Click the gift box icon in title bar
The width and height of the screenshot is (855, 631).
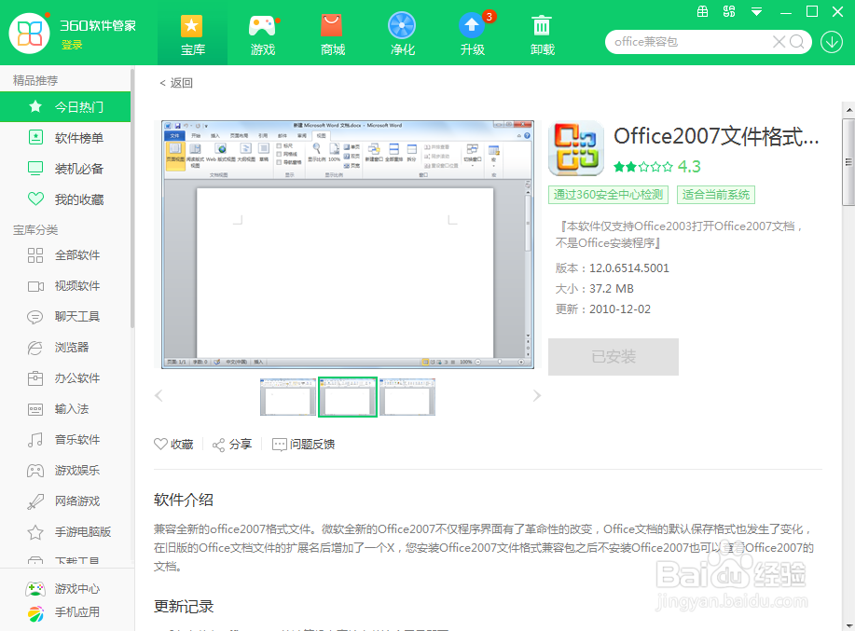tap(702, 11)
